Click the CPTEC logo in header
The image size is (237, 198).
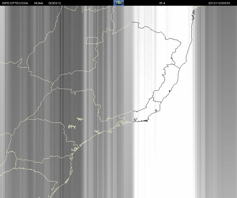119,3
